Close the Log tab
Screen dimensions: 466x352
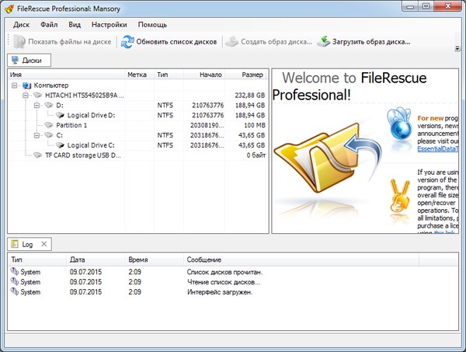coord(43,244)
